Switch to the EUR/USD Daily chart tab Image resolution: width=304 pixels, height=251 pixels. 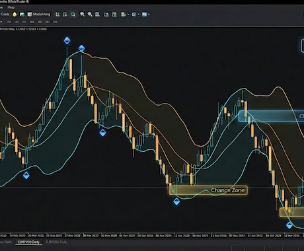[56, 242]
